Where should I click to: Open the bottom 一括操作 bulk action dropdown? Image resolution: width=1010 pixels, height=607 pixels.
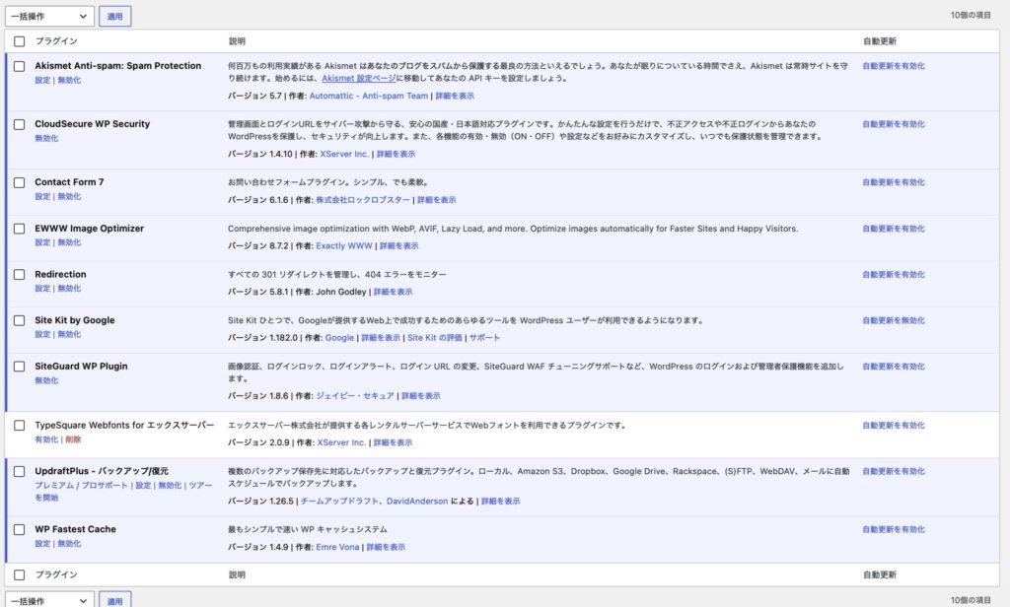[49, 600]
